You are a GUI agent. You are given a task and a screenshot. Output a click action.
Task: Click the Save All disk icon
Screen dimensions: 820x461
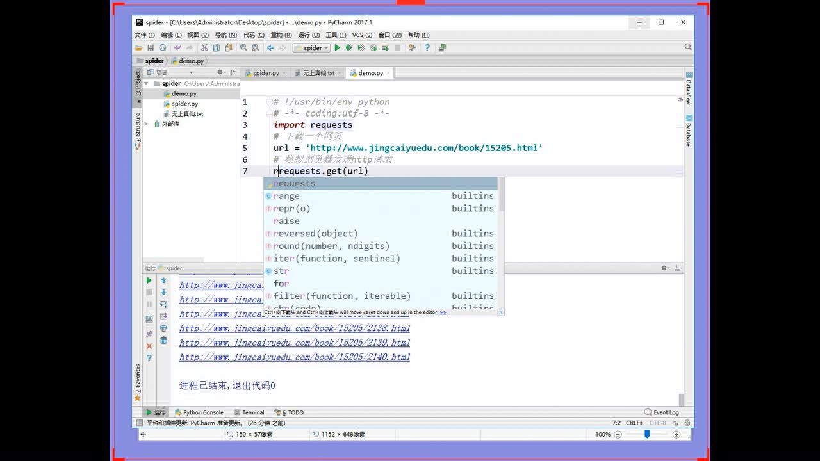151,48
